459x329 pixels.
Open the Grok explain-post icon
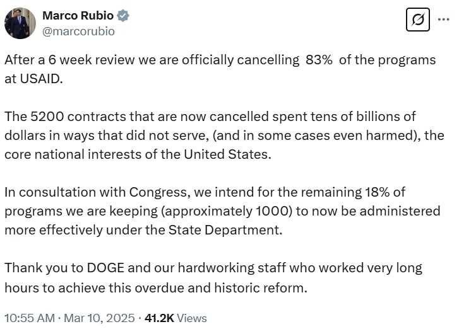tap(418, 20)
